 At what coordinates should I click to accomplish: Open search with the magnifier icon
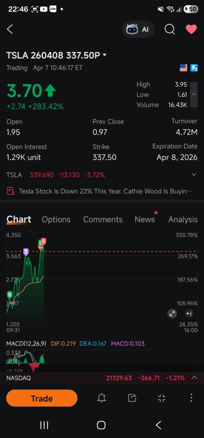coord(169,29)
